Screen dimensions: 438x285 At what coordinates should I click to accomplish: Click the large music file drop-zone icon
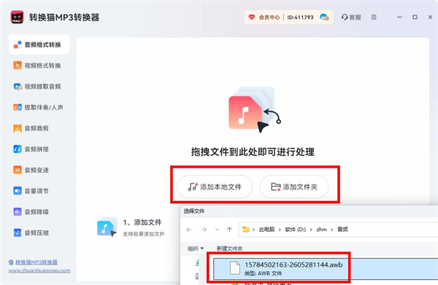click(254, 109)
